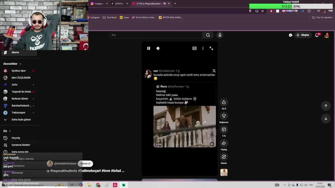This screenshot has height=188, width=335.
Task: Open the sound source thumbnail below Remix
Action: 224,172
